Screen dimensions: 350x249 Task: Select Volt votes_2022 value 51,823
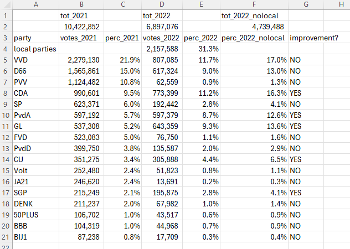[162, 170]
